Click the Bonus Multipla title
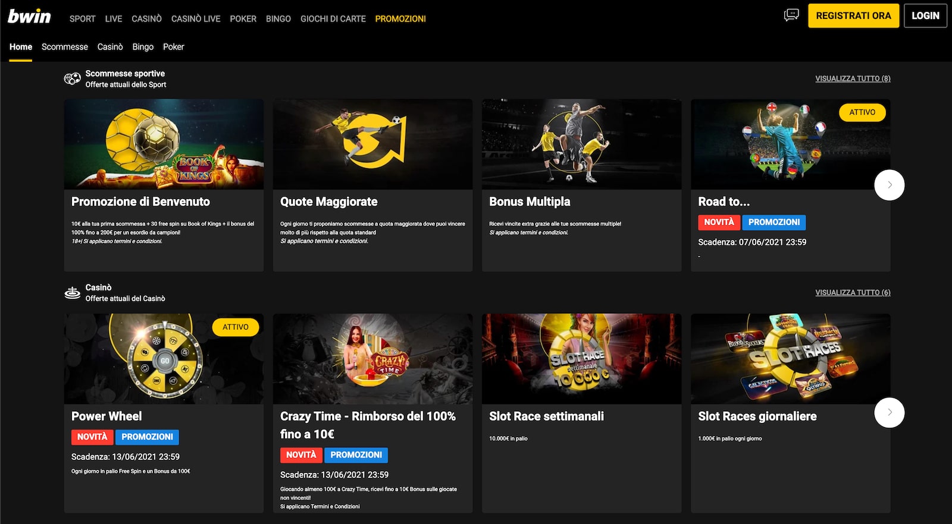This screenshot has height=524, width=952. pyautogui.click(x=530, y=202)
